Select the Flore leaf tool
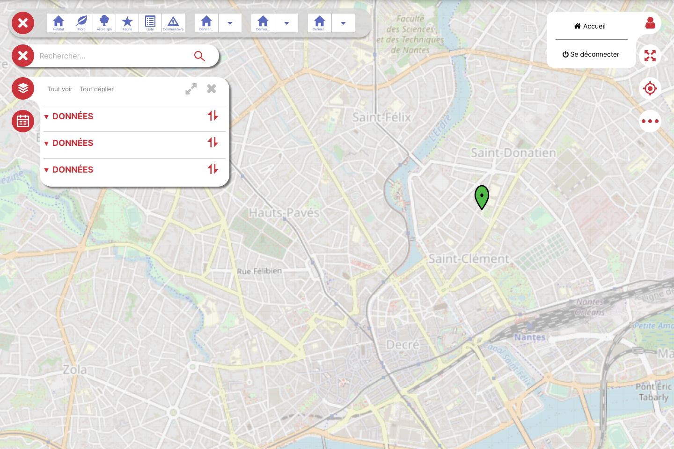The image size is (674, 449). pos(81,23)
